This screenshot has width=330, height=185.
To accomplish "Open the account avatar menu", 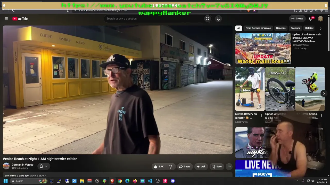I will tap(320, 18).
